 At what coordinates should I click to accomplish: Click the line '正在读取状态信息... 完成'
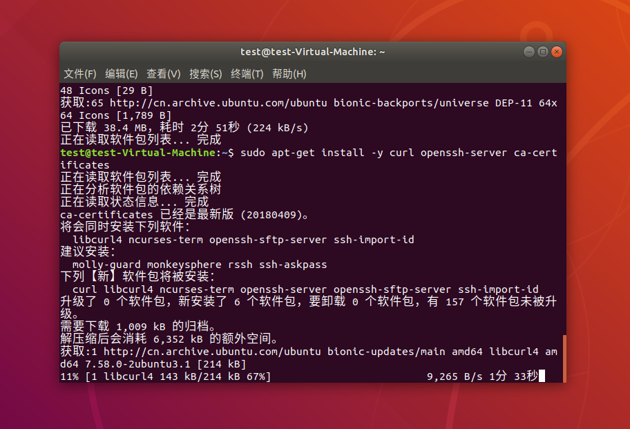click(x=135, y=202)
